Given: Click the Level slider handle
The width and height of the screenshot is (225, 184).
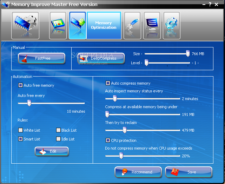Looking at the screenshot, I should tap(146, 63).
